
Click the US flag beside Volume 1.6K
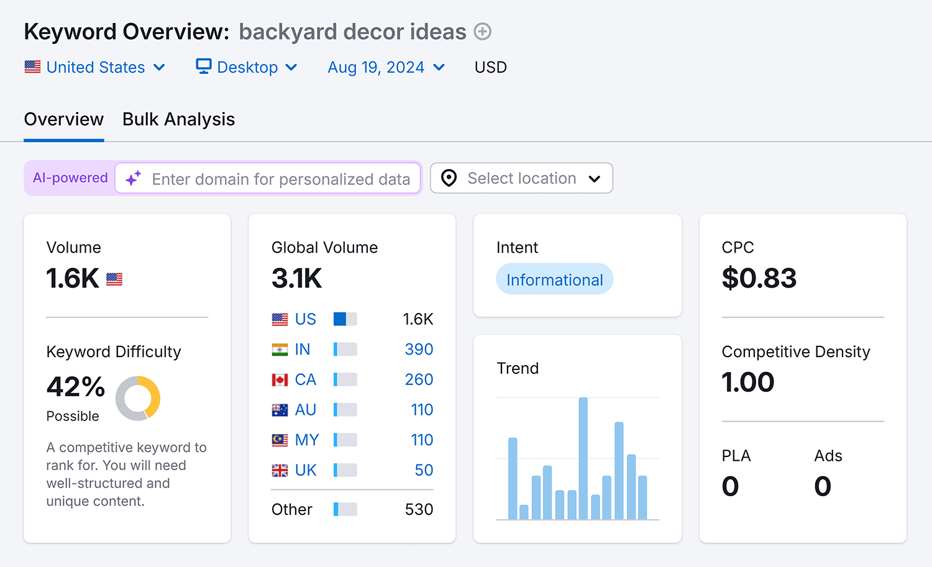[x=114, y=279]
